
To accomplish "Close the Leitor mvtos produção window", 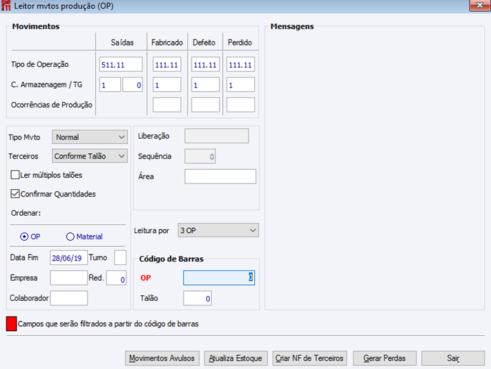I will (x=479, y=6).
